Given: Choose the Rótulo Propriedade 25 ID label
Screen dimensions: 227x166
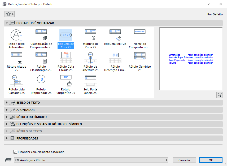Looking at the screenshot, I should coord(41,85).
